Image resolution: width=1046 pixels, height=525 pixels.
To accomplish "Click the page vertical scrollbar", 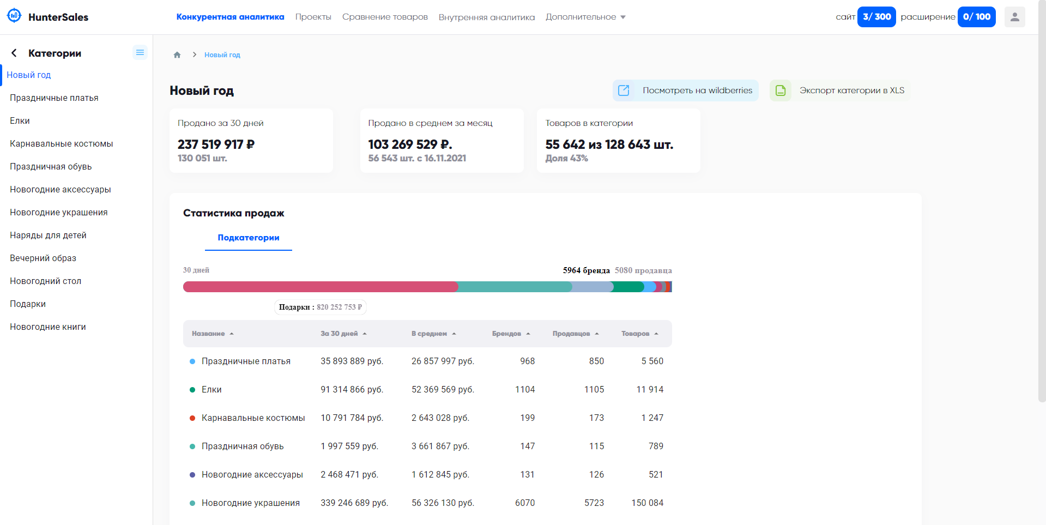I will 1042,202.
